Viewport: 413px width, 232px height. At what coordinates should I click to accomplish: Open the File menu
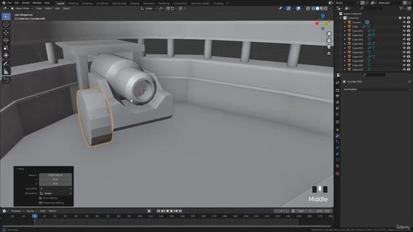(x=10, y=3)
